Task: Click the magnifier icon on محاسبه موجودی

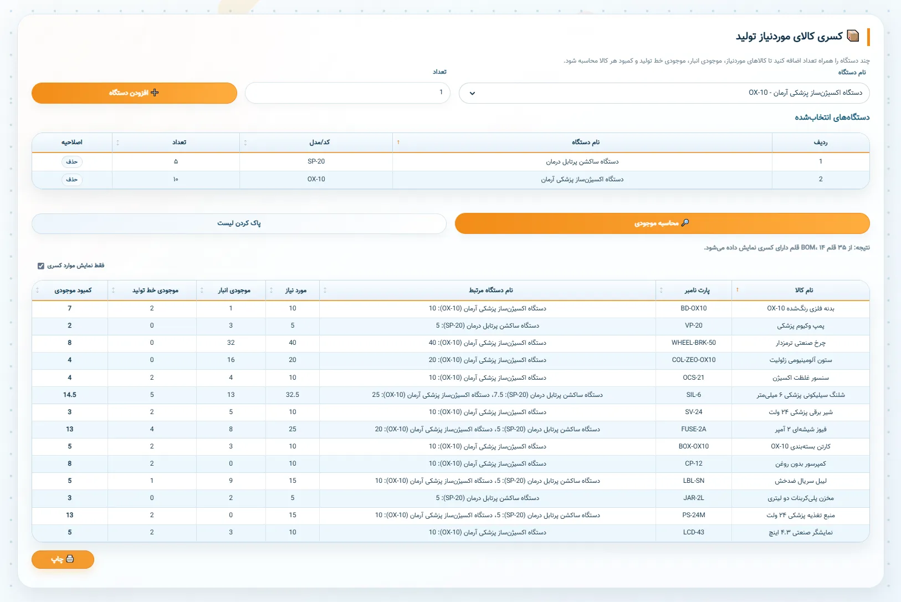Action: (685, 223)
